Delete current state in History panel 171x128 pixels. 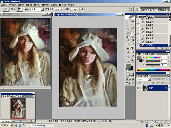[x=166, y=48]
